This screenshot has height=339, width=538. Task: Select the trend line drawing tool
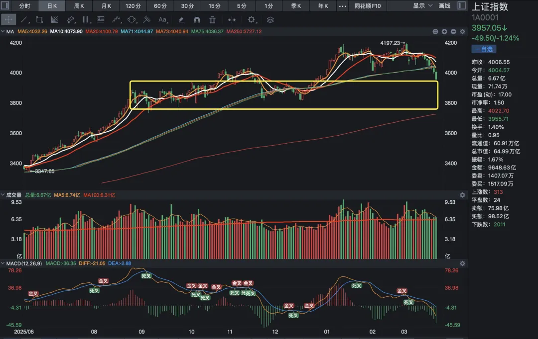point(24,20)
